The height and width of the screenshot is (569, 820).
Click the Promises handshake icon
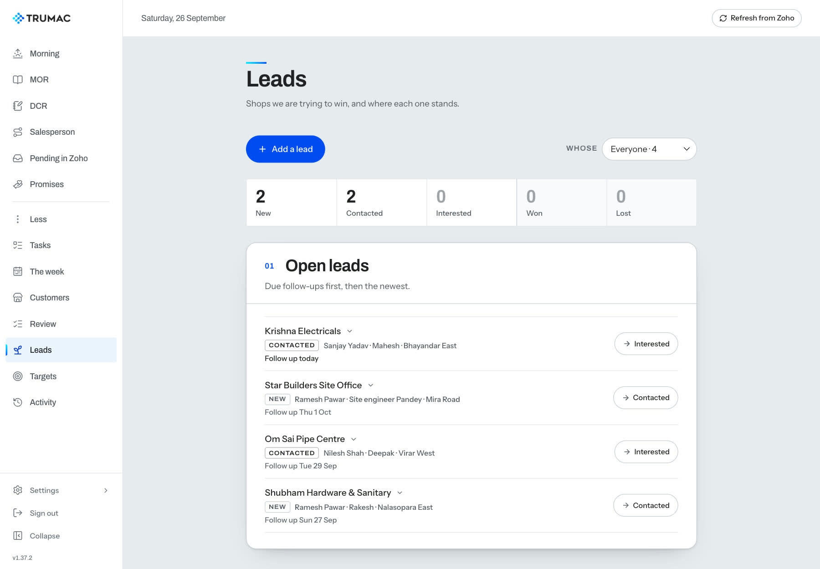18,184
